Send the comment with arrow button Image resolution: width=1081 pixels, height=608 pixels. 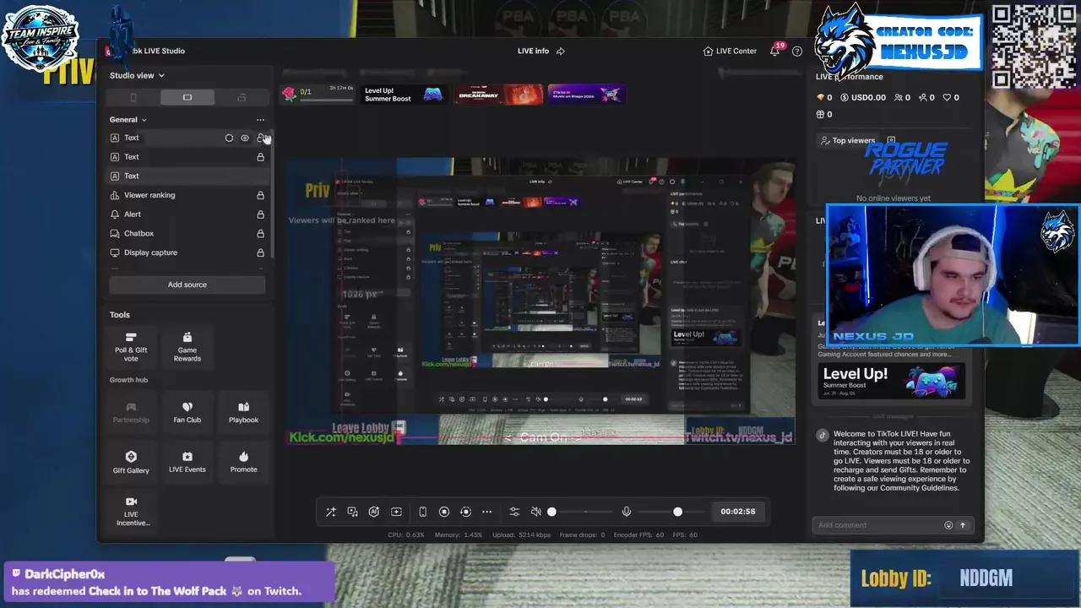click(x=962, y=525)
